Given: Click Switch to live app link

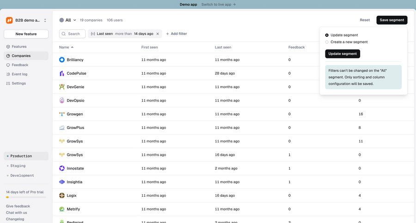Looking at the screenshot, I should 218,5.
